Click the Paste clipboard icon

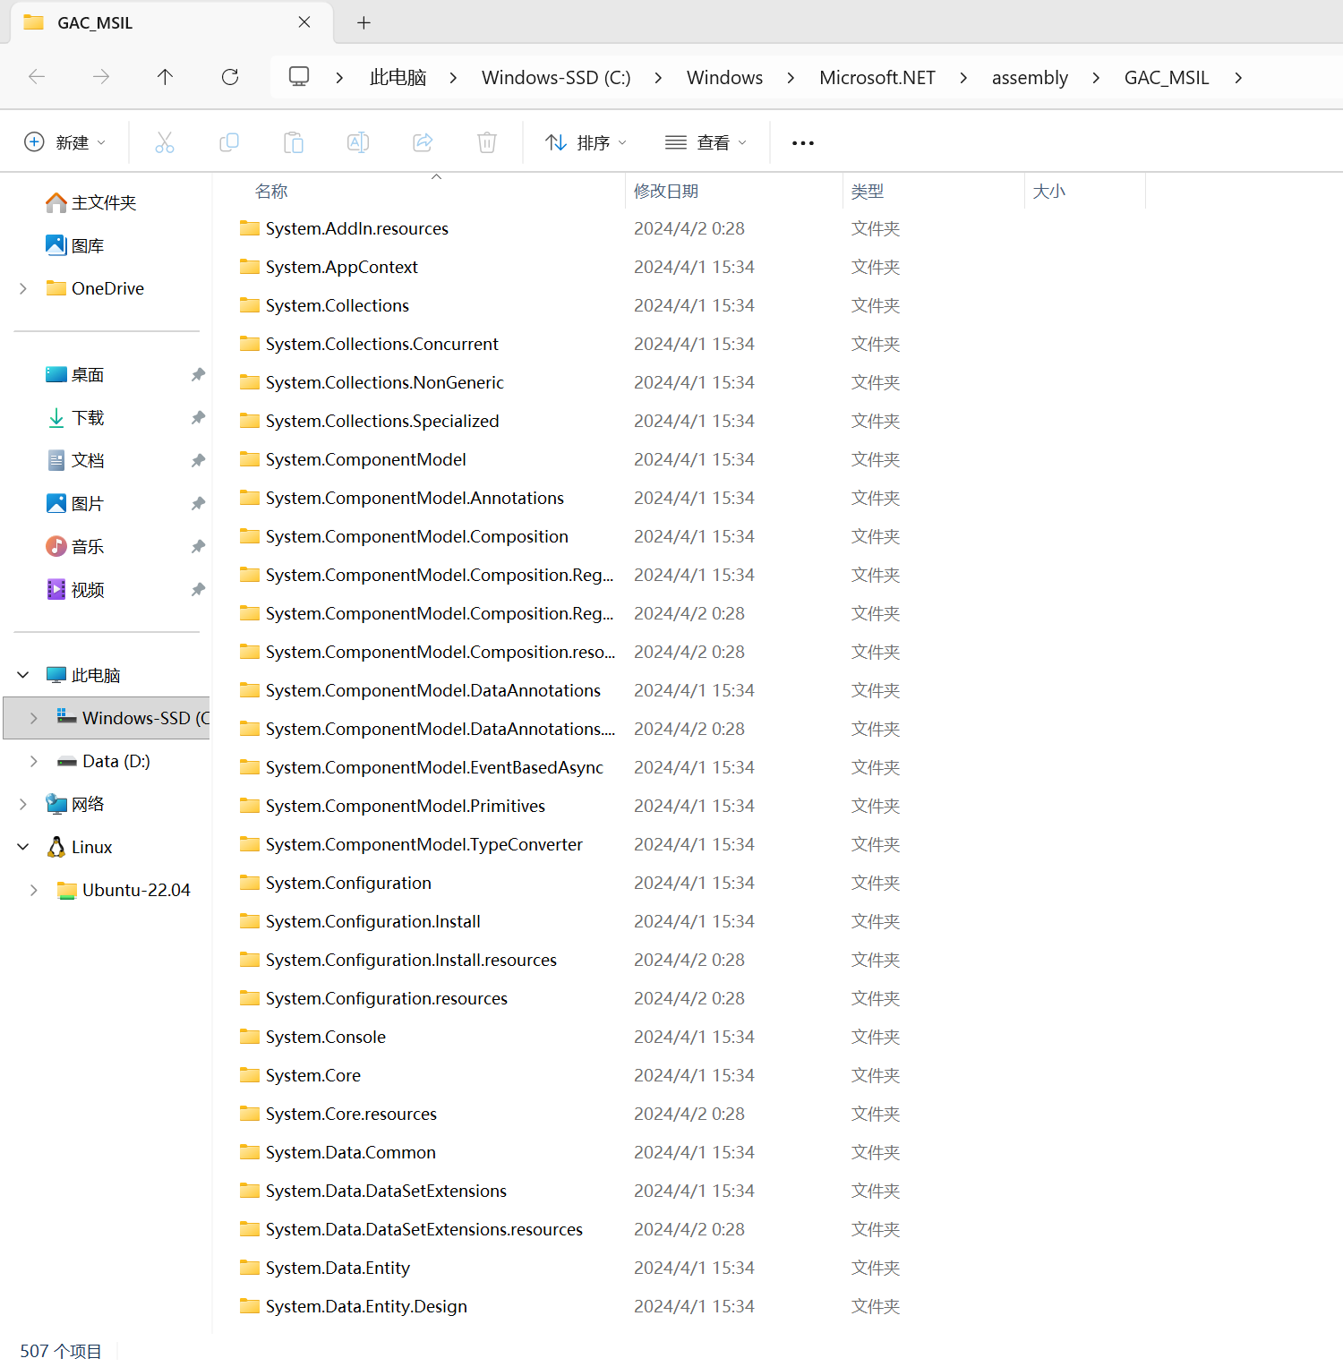(294, 142)
